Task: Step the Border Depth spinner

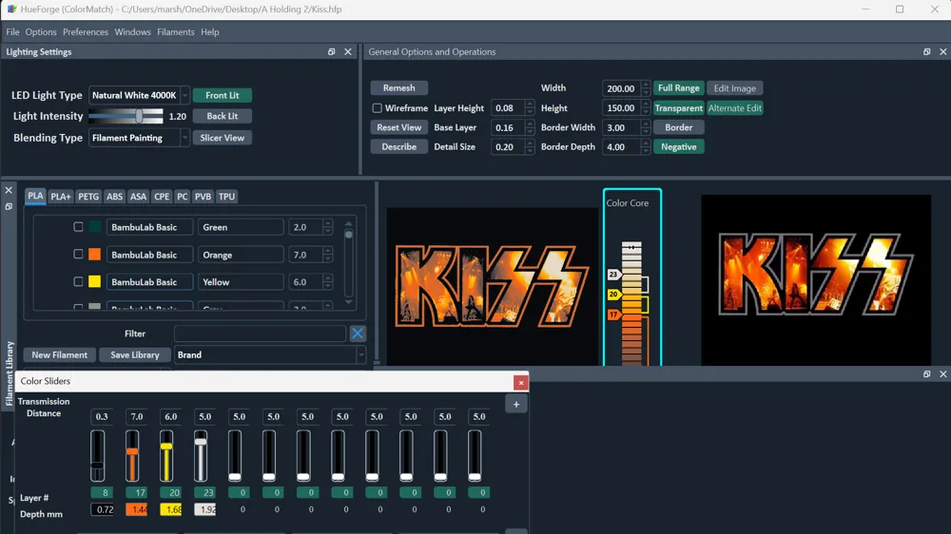Action: pos(646,146)
